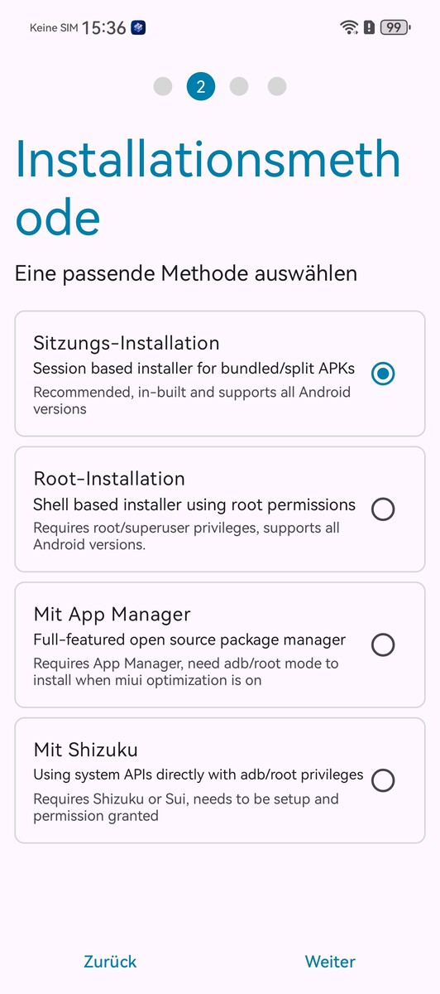This screenshot has height=994, width=440.
Task: Tap the status bar clock 15:36
Action: click(104, 28)
